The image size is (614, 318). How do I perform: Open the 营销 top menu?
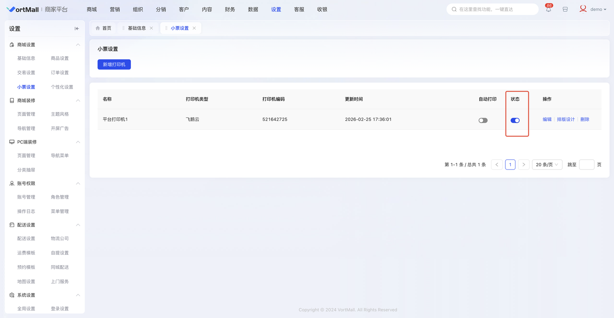pyautogui.click(x=115, y=10)
